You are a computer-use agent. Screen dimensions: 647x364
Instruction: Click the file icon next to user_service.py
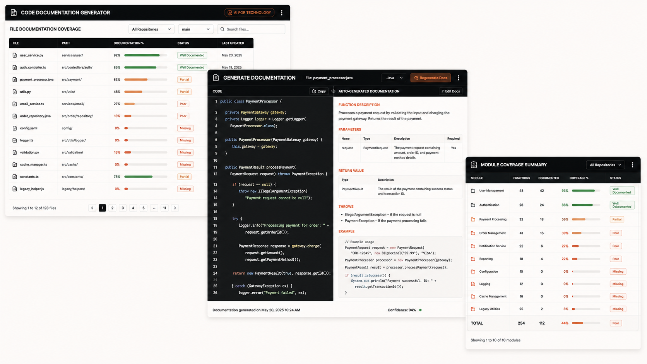click(x=15, y=55)
